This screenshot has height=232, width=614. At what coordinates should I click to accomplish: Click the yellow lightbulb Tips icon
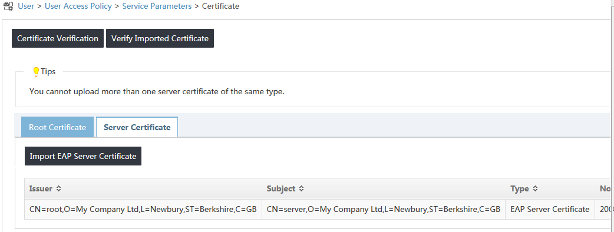pos(36,72)
